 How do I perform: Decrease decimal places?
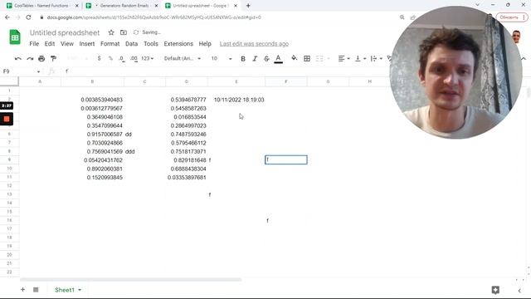pyautogui.click(x=122, y=59)
